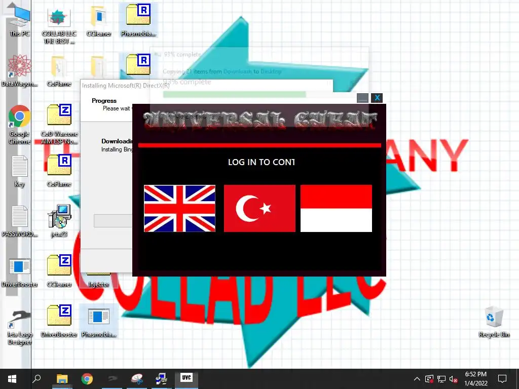Switch to UVC app in taskbar
The image size is (519, 389).
(187, 379)
